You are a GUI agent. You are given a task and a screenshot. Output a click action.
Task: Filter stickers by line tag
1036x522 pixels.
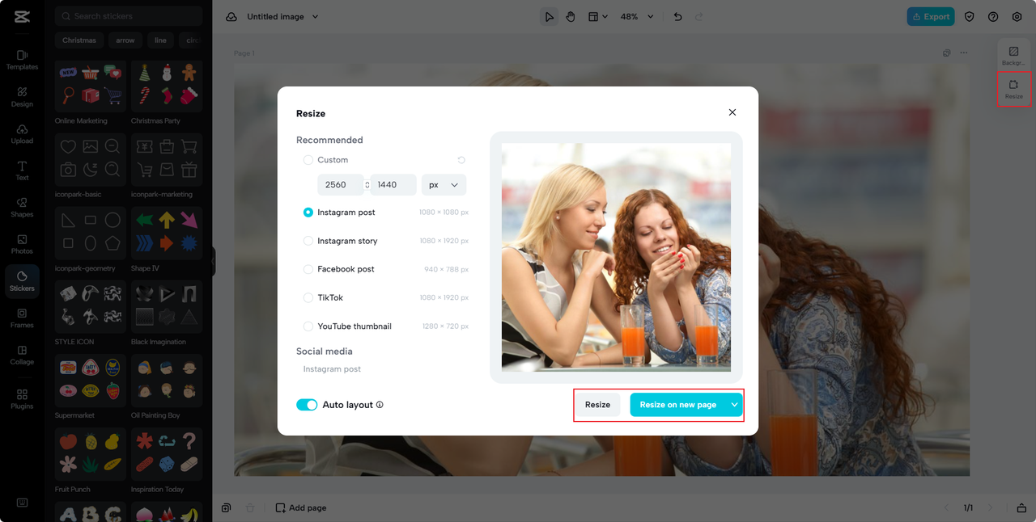pyautogui.click(x=161, y=40)
